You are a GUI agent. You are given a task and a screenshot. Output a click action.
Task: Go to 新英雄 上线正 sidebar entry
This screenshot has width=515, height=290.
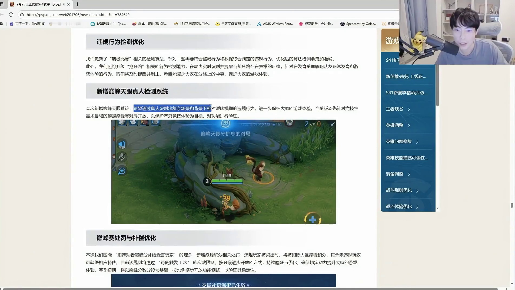pos(406,77)
